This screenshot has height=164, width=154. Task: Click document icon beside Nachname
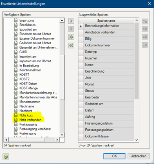[16, 106]
